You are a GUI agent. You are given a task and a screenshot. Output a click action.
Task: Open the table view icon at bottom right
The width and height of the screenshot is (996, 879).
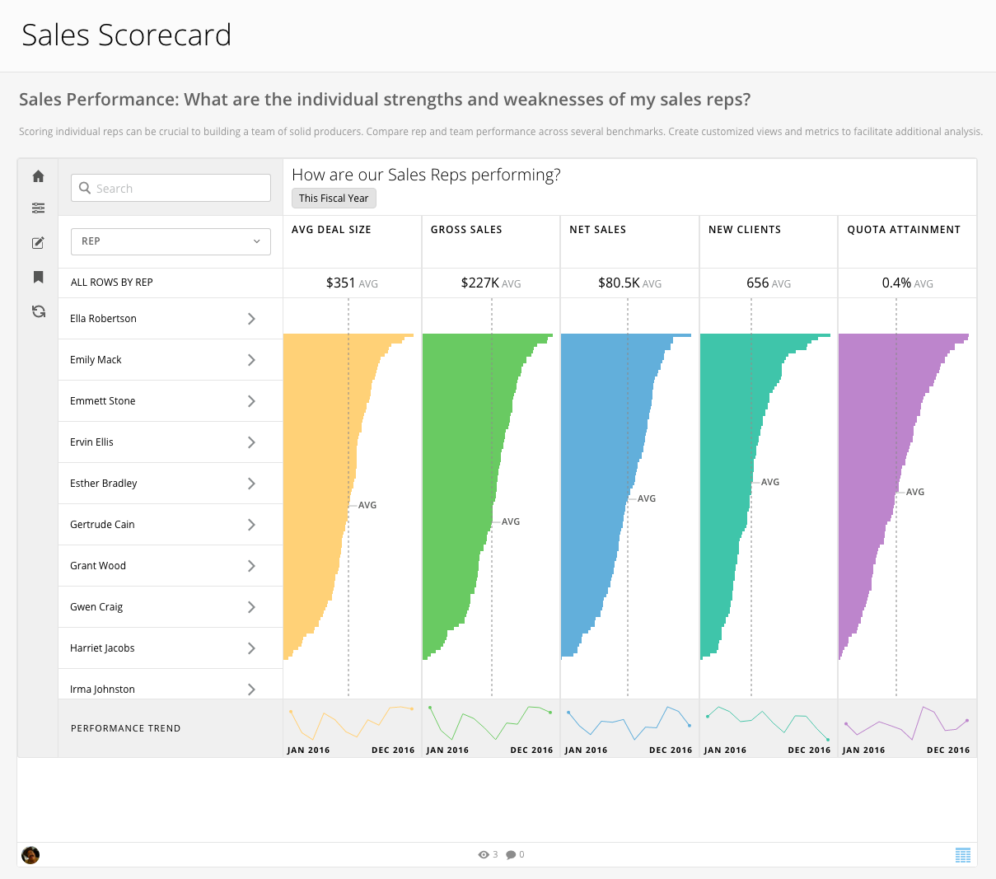962,855
